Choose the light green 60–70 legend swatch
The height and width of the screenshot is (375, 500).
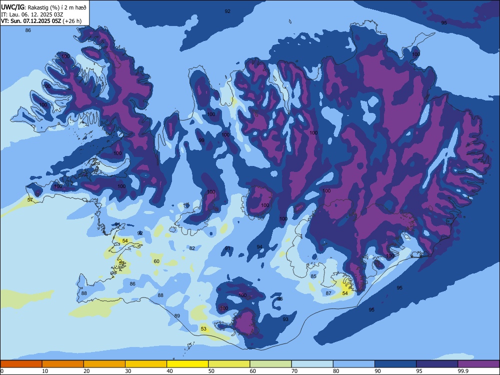(270, 364)
